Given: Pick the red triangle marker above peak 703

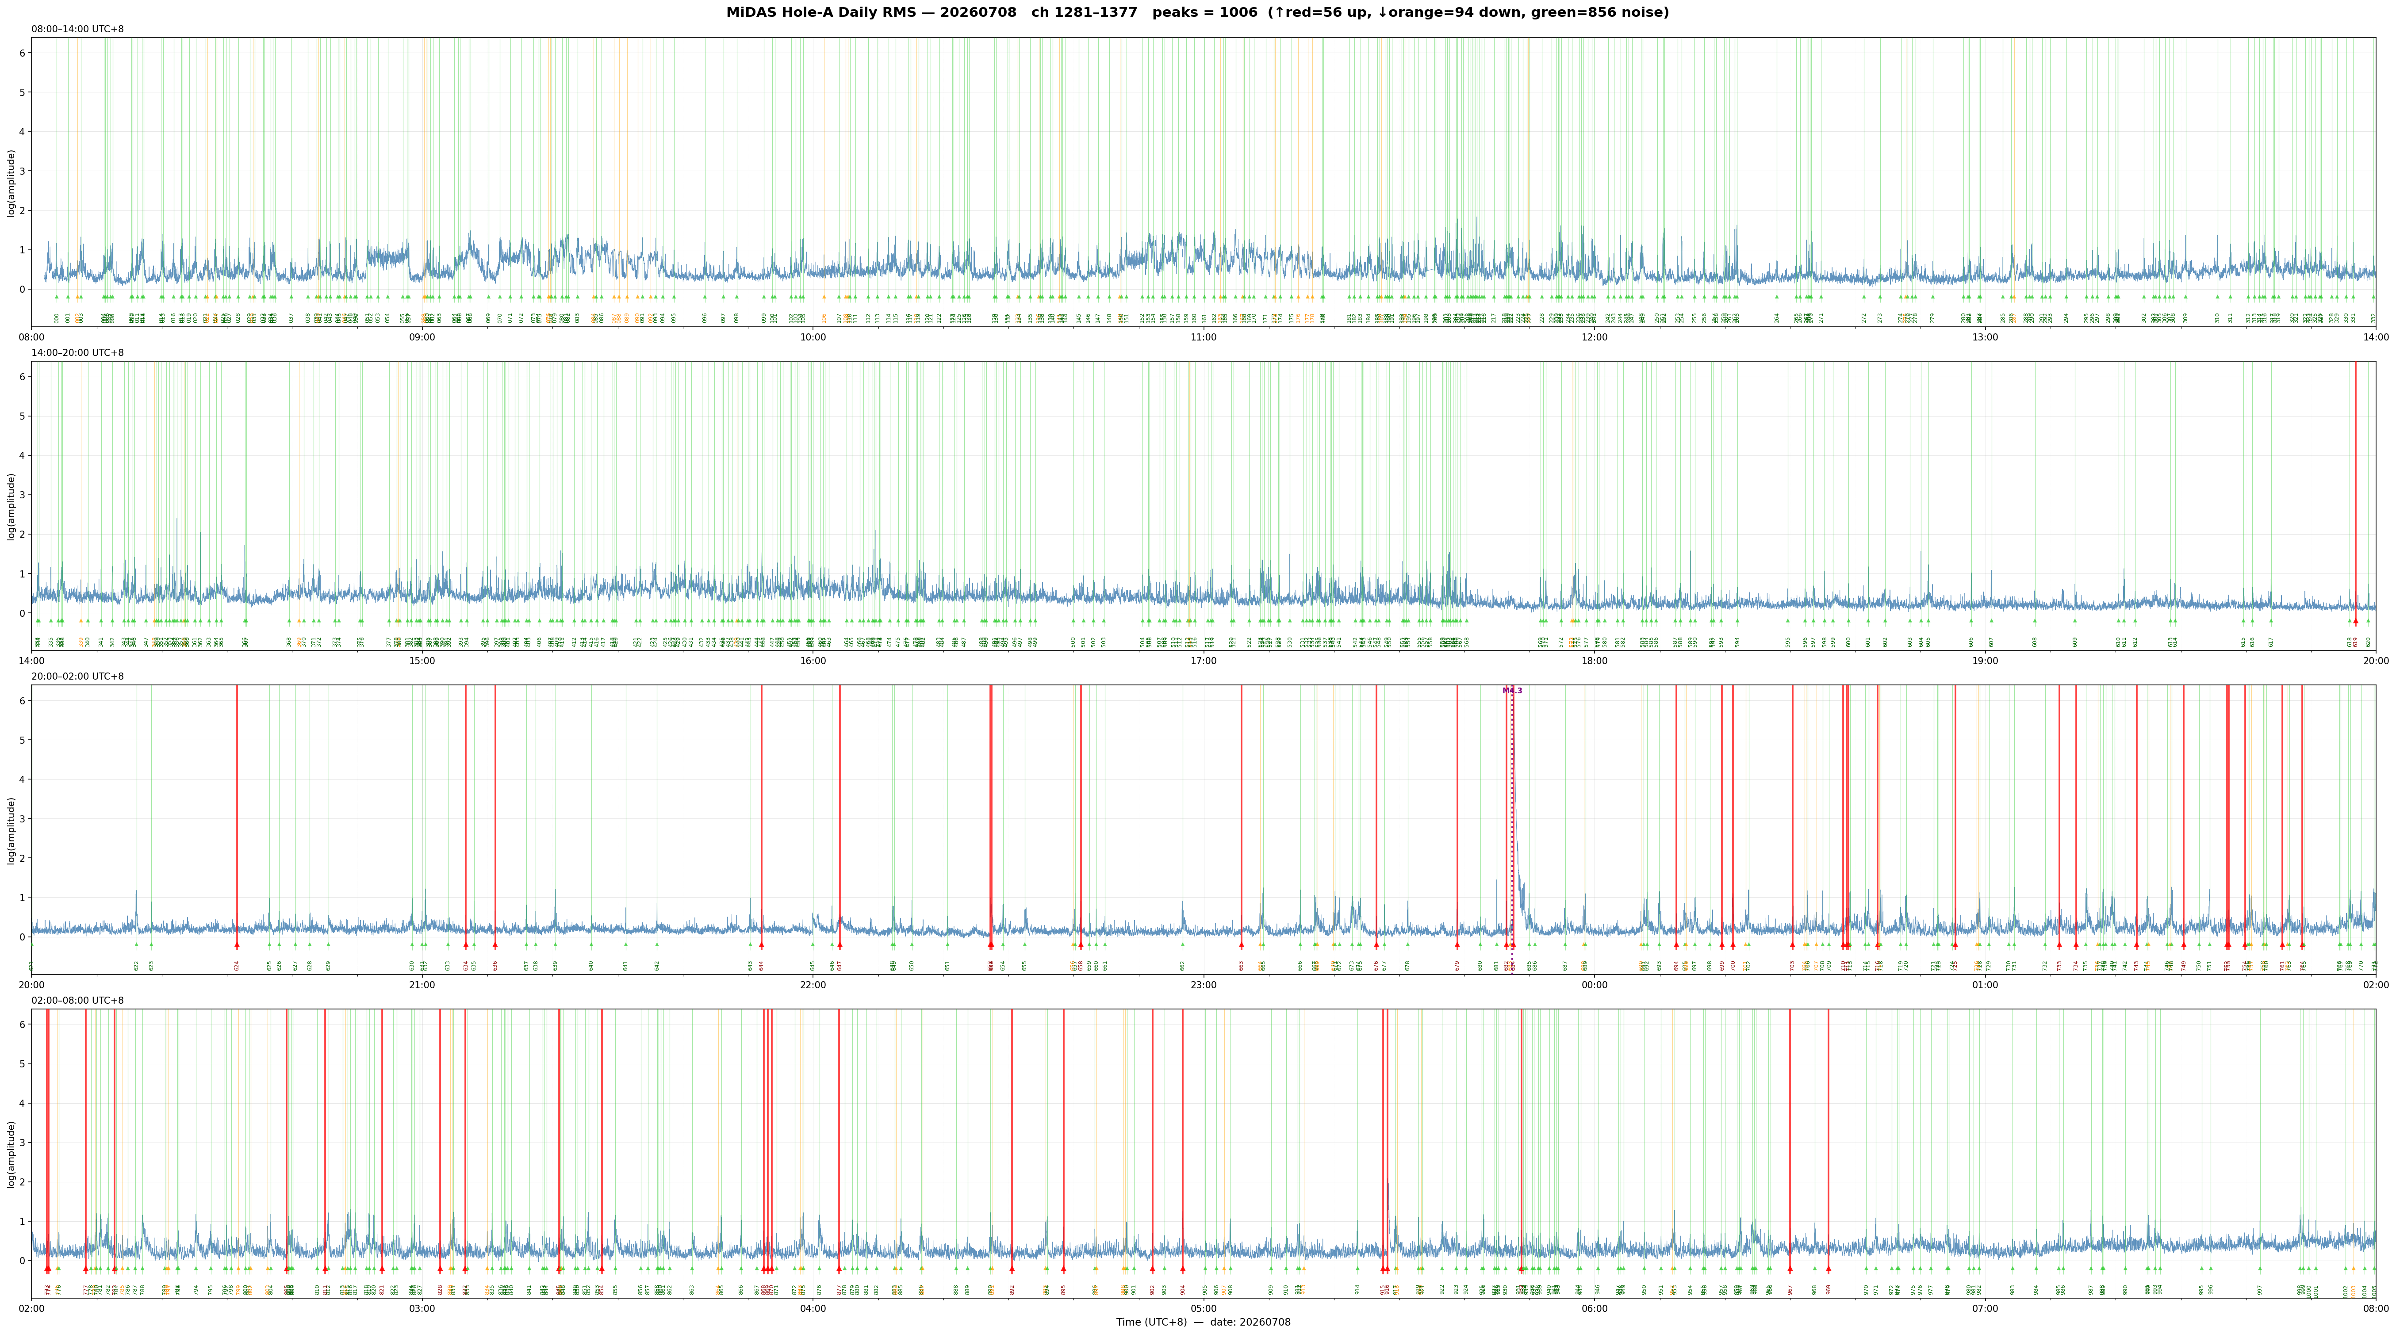Looking at the screenshot, I should (1792, 944).
